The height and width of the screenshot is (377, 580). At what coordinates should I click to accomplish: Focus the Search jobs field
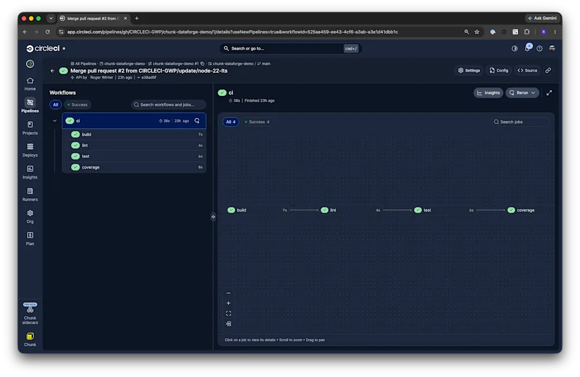coord(520,122)
